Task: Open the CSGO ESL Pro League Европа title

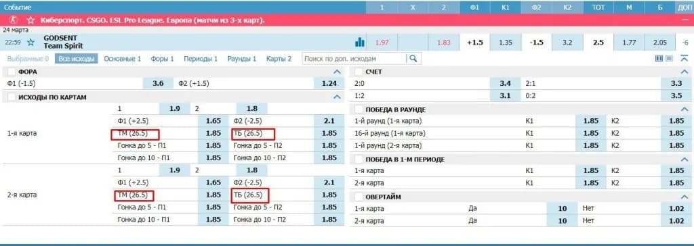Action: pos(152,20)
